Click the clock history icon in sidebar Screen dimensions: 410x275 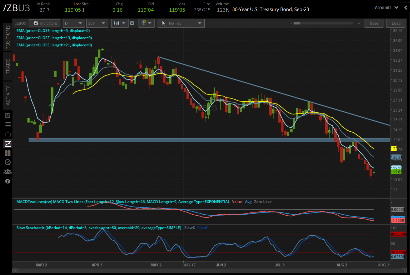(x=8, y=162)
